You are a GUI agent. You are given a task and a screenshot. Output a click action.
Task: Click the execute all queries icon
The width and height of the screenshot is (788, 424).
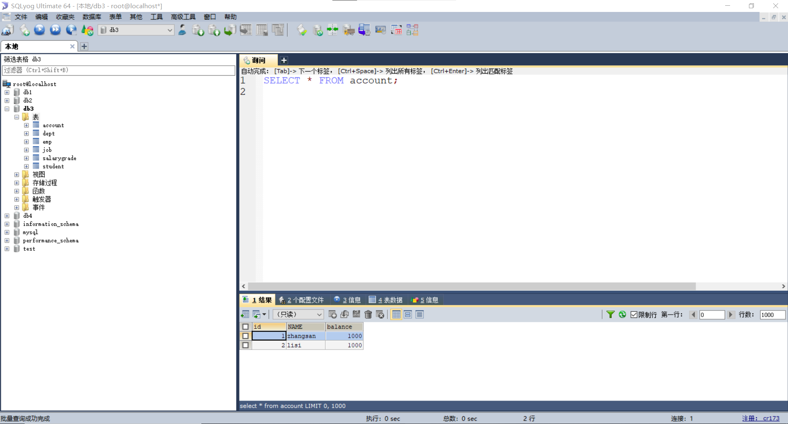[55, 30]
